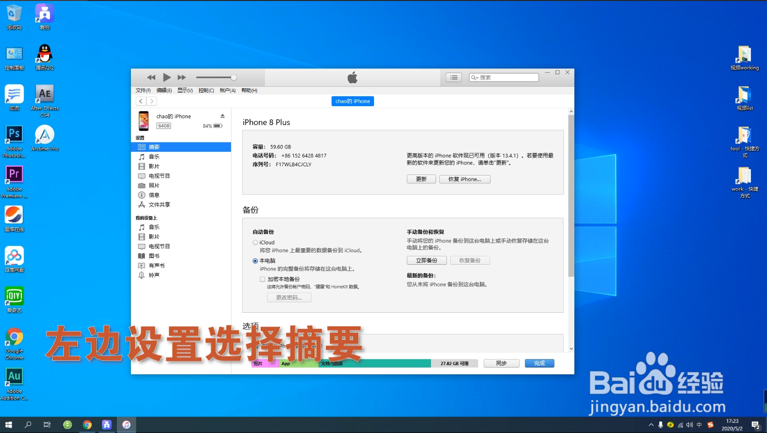This screenshot has width=767, height=433.
Task: Click the 同步 button
Action: point(502,363)
